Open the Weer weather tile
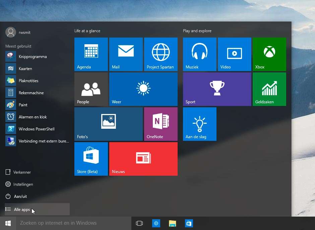This screenshot has width=315, height=230. click(x=143, y=89)
